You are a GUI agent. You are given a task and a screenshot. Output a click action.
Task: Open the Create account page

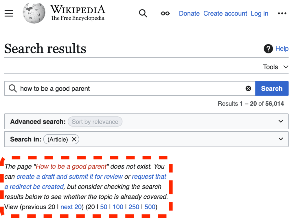(225, 14)
